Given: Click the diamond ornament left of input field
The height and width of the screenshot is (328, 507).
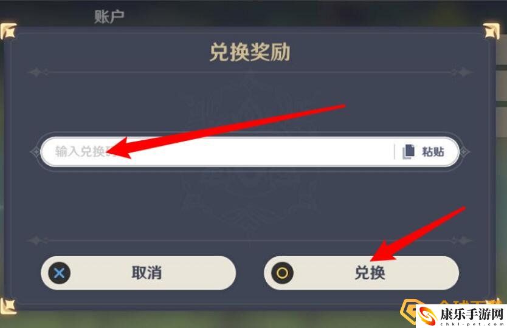Looking at the screenshot, I should [x=35, y=152].
